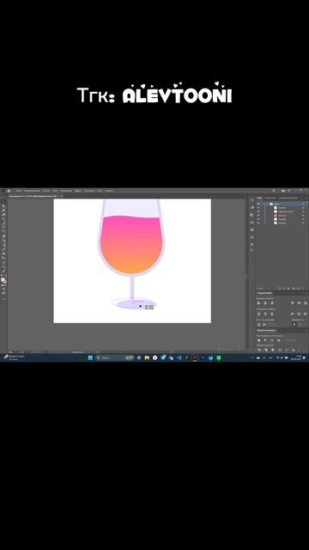Click Horizontal Align Left in Align panel
309x550 pixels.
coord(258,303)
